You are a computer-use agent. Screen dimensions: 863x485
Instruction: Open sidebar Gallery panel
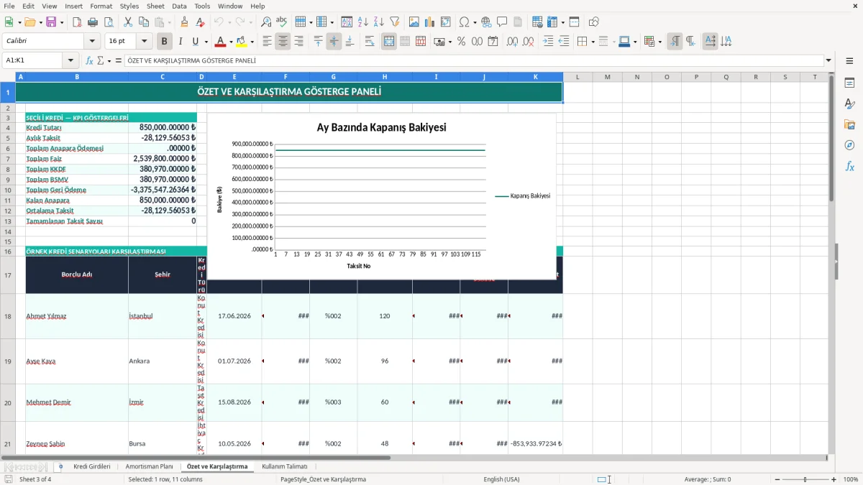[849, 124]
